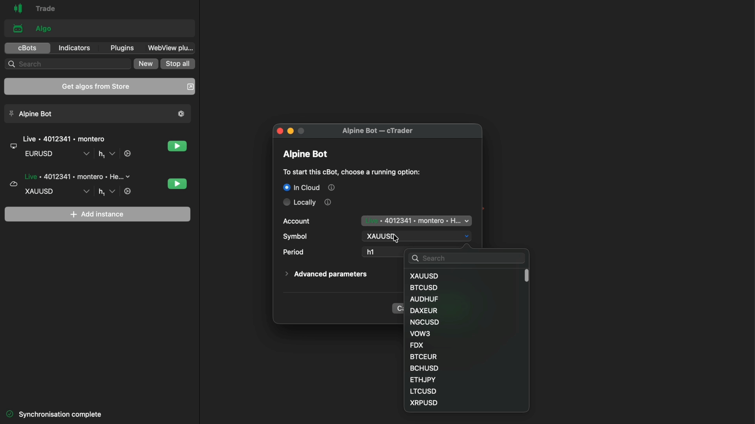
Task: Start the XAUUSD instance play button
Action: pyautogui.click(x=177, y=184)
